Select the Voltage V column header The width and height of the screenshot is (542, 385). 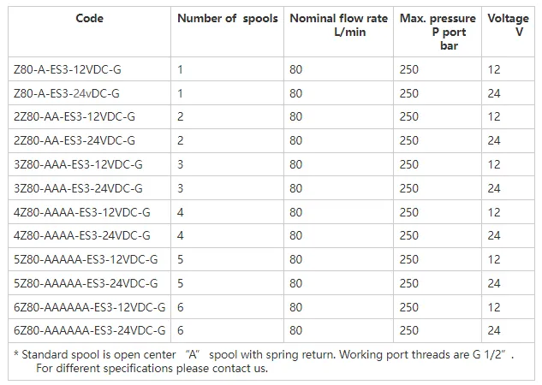(x=508, y=24)
